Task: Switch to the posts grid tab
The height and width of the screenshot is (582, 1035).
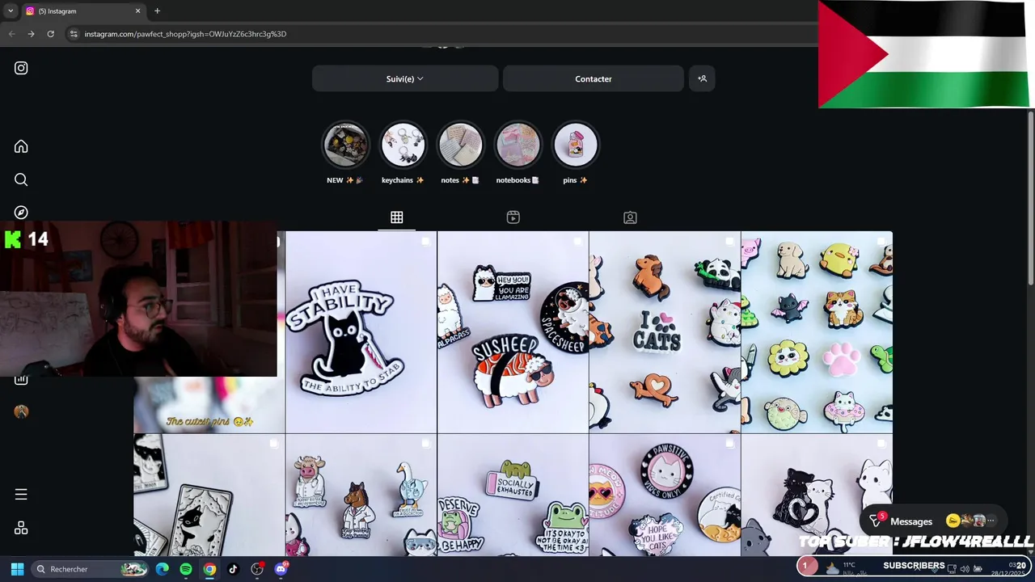Action: click(x=396, y=217)
